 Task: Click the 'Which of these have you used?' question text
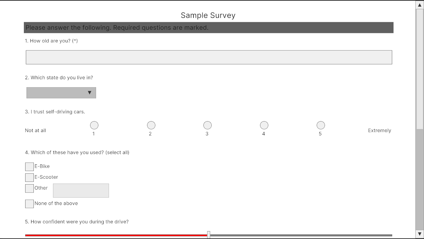click(x=77, y=153)
